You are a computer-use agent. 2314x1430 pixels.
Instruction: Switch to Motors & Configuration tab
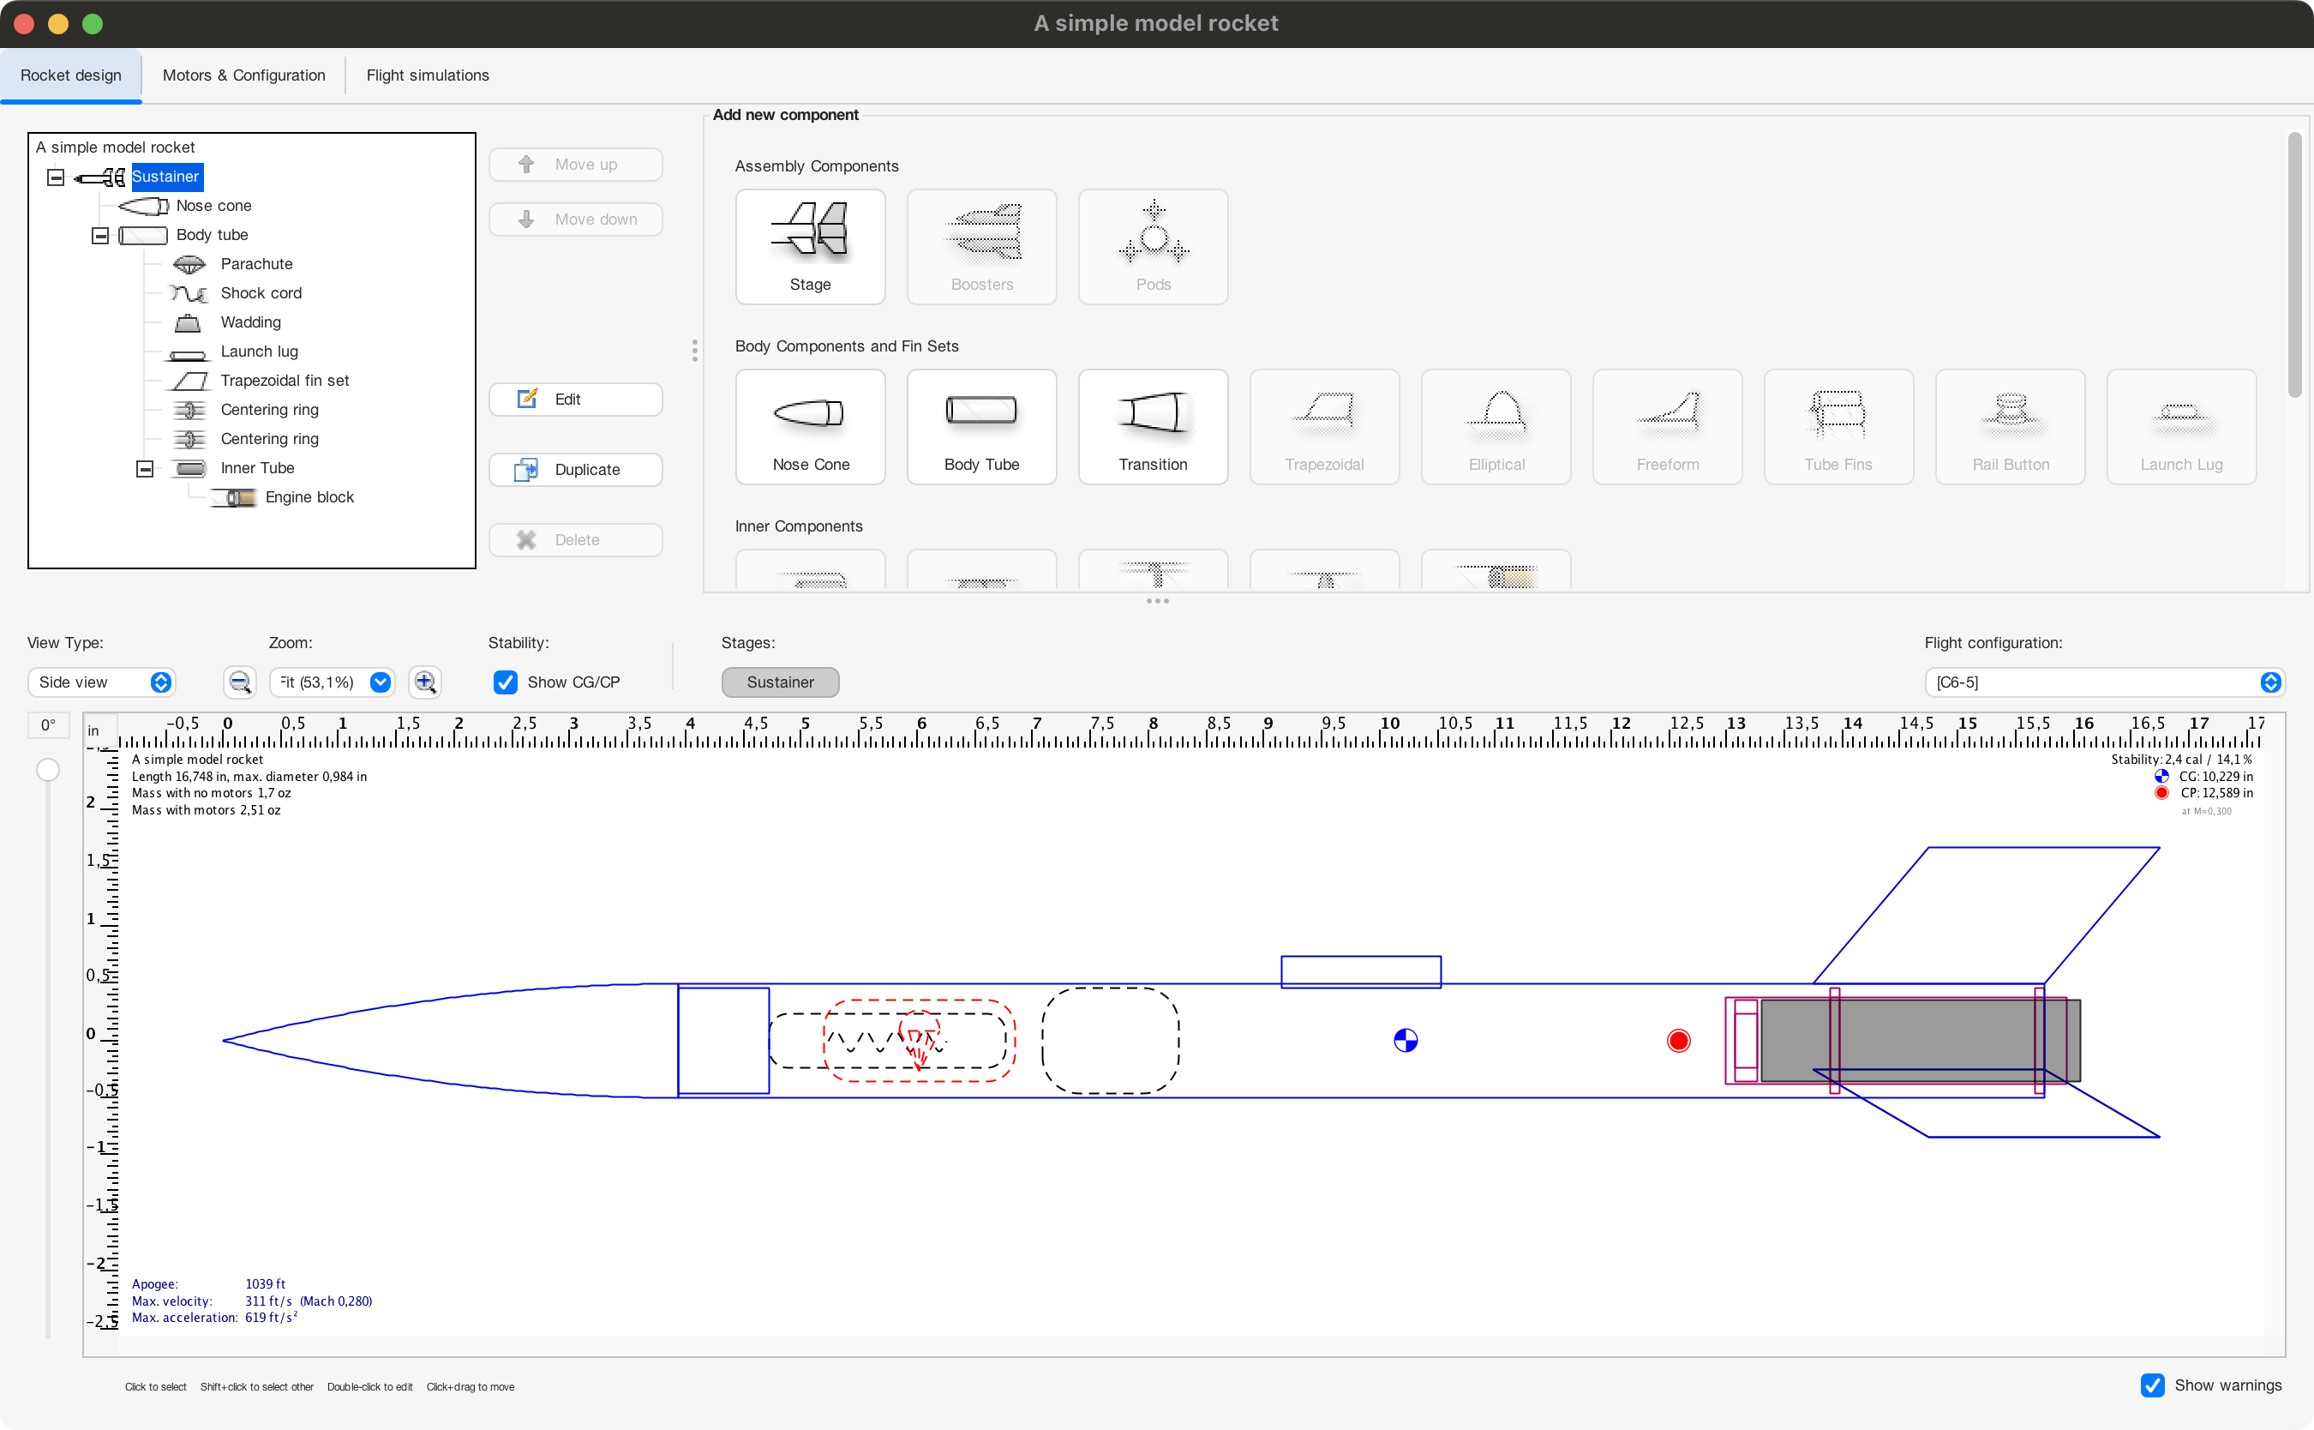[244, 75]
